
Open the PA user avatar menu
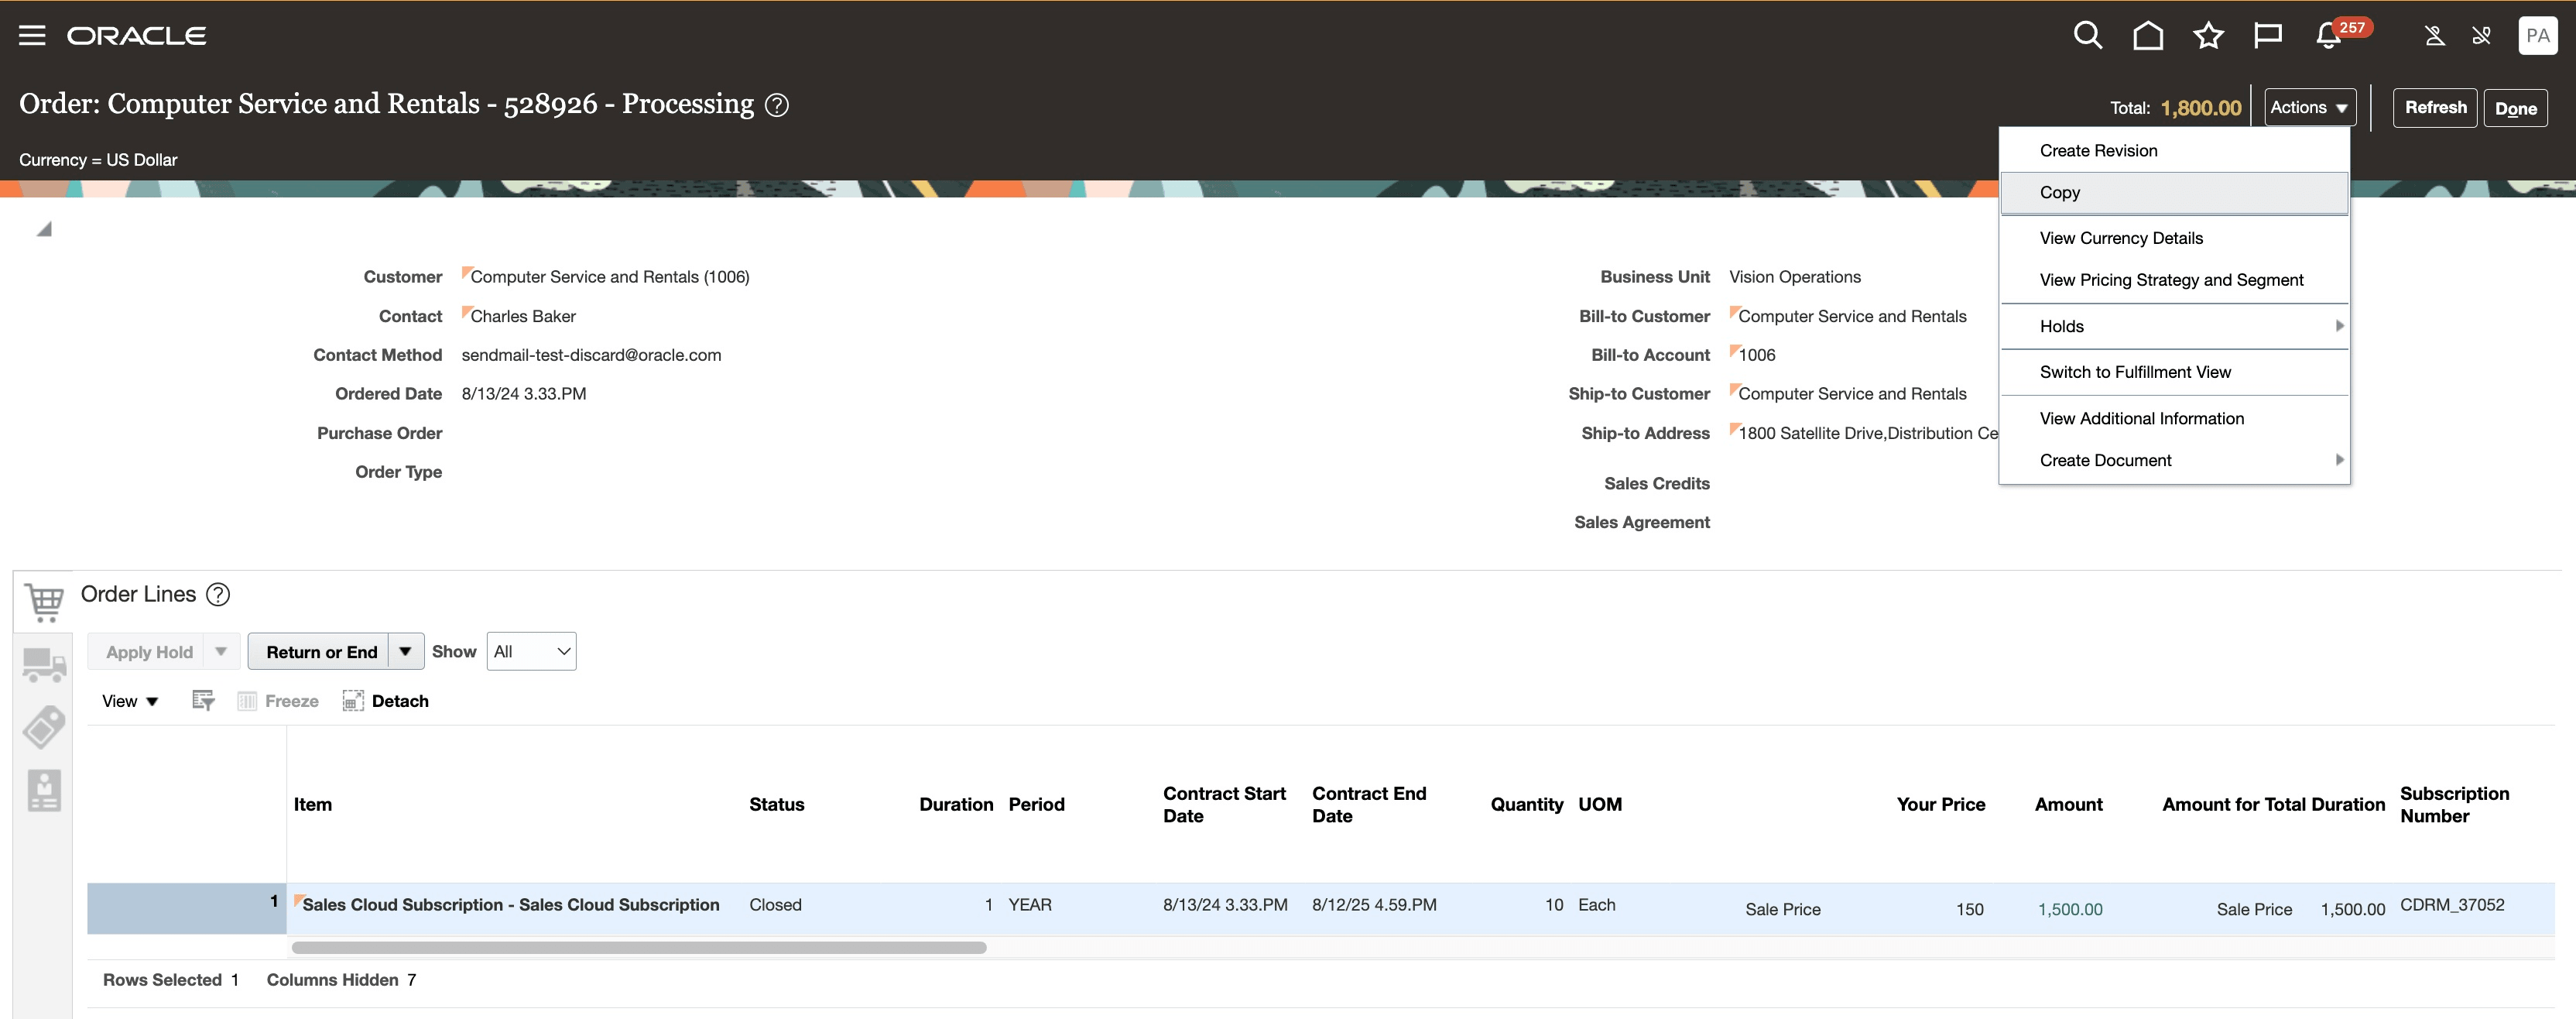coord(2537,36)
